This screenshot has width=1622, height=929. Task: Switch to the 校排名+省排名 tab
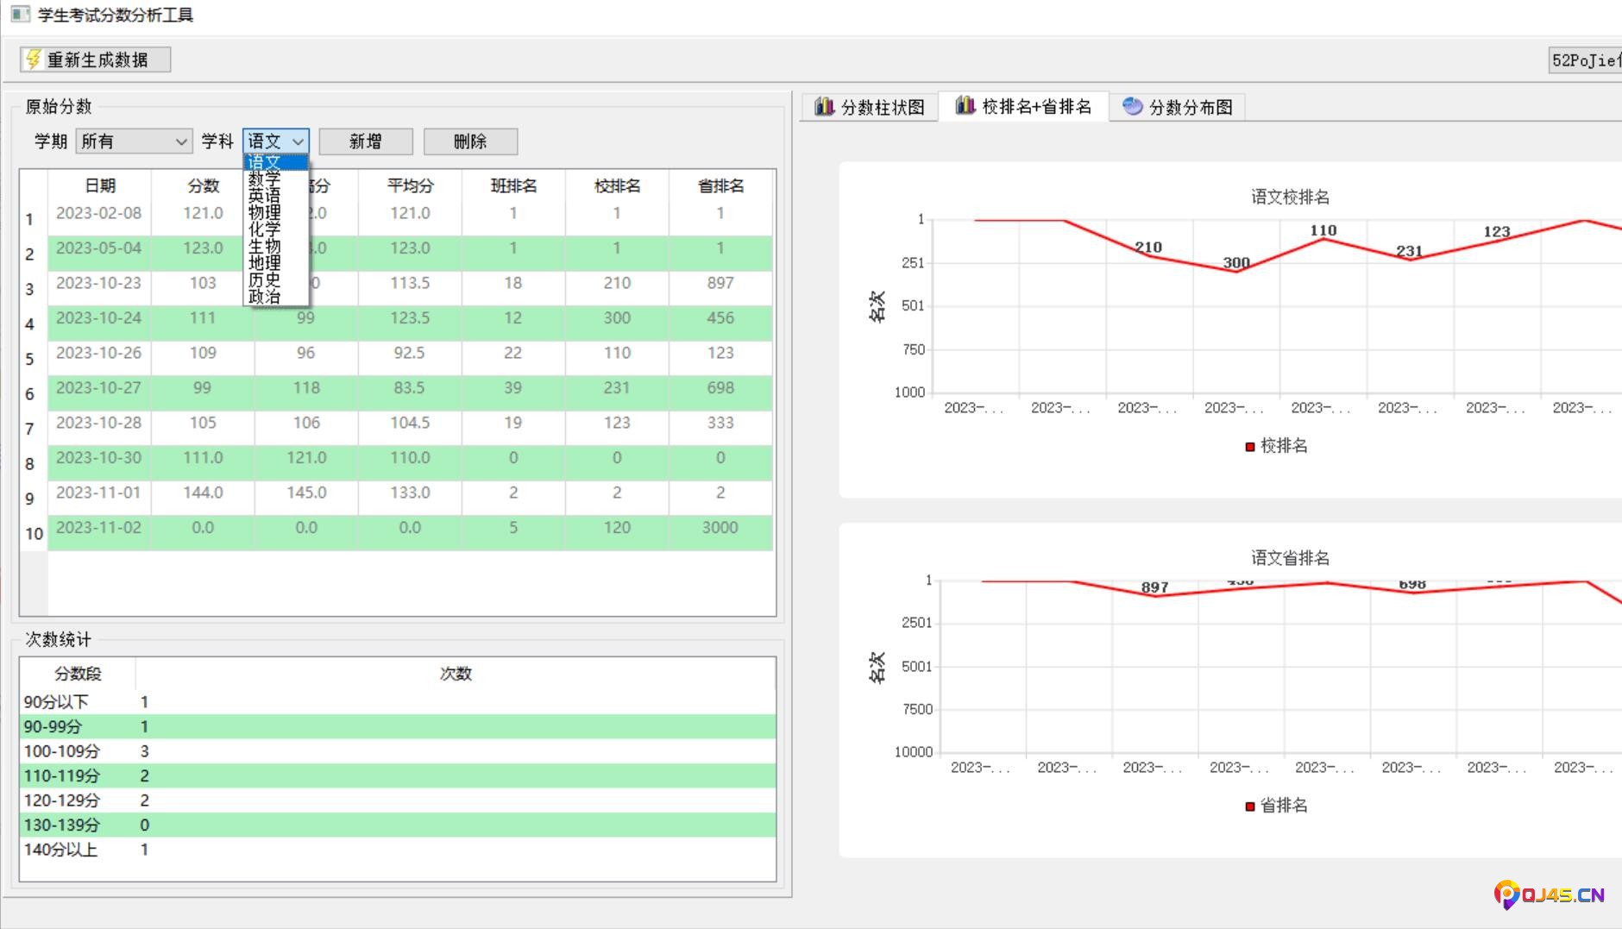pyautogui.click(x=1023, y=106)
